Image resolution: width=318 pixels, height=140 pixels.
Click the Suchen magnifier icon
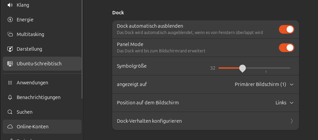pyautogui.click(x=10, y=112)
